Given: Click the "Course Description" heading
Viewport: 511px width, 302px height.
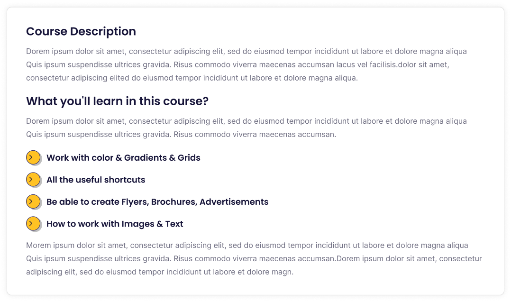Looking at the screenshot, I should tap(81, 32).
